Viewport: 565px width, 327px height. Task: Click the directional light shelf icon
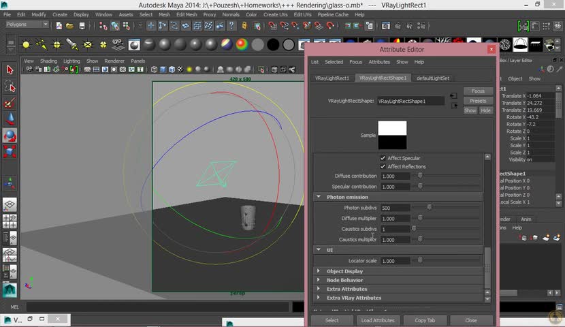pyautogui.click(x=42, y=45)
